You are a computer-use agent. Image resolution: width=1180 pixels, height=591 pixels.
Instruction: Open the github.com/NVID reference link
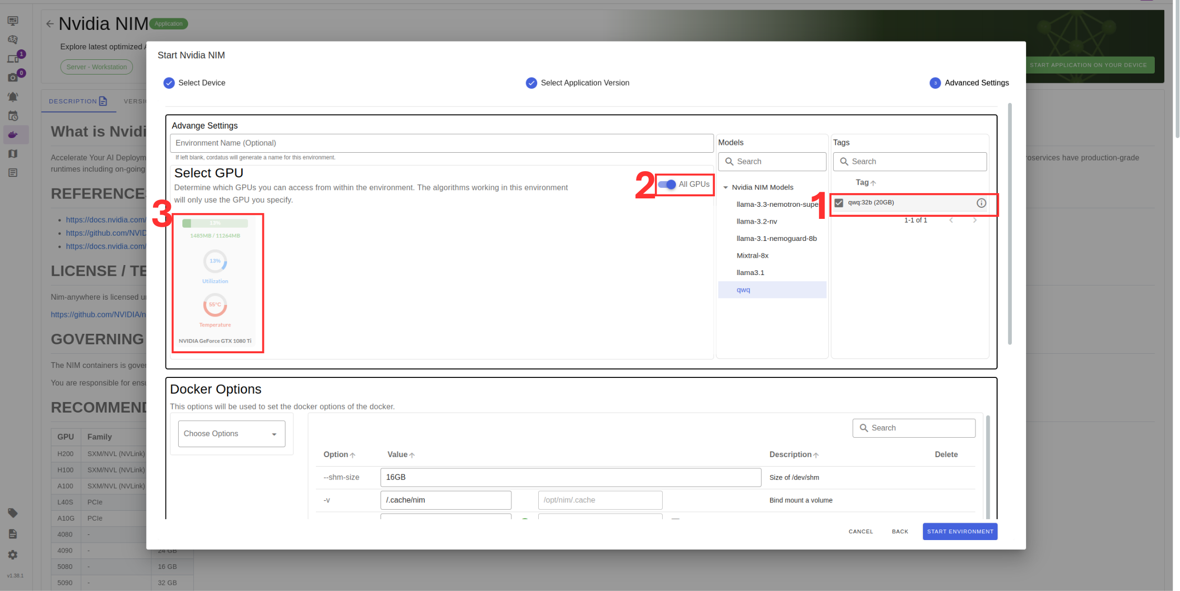click(106, 233)
